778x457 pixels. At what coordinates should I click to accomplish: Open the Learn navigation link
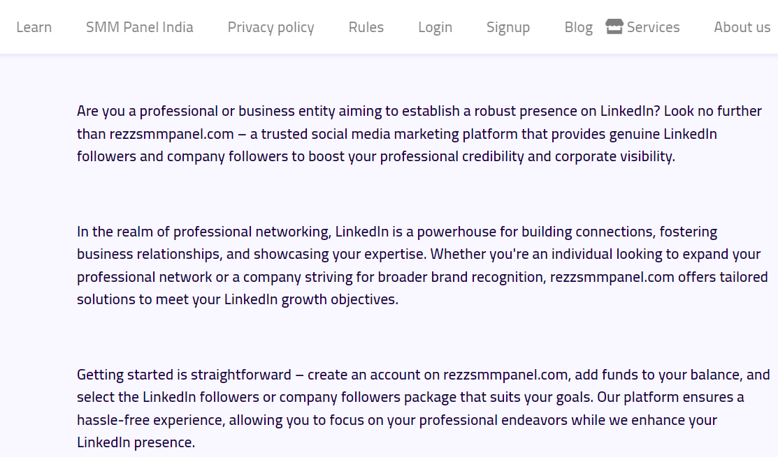34,27
